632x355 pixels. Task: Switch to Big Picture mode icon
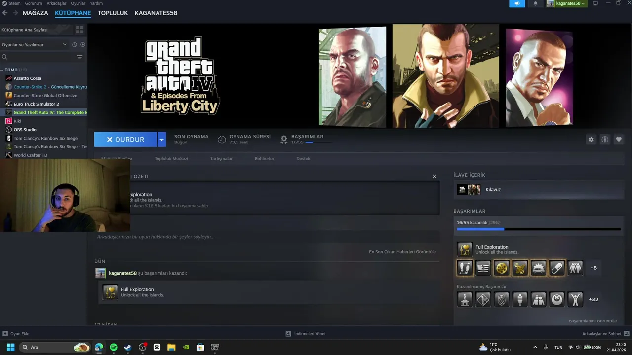pyautogui.click(x=595, y=3)
